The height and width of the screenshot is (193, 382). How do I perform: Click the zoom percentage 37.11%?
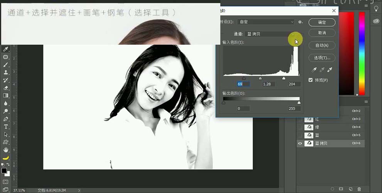(x=19, y=190)
